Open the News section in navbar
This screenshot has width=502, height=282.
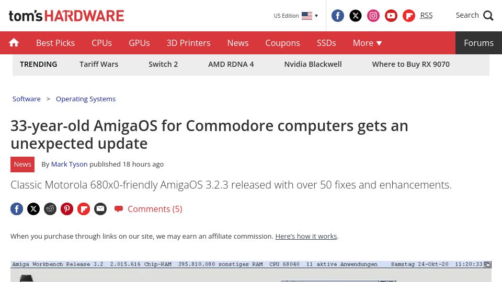coord(238,43)
